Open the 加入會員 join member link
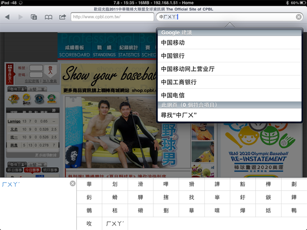The image size is (307, 230). point(50,81)
